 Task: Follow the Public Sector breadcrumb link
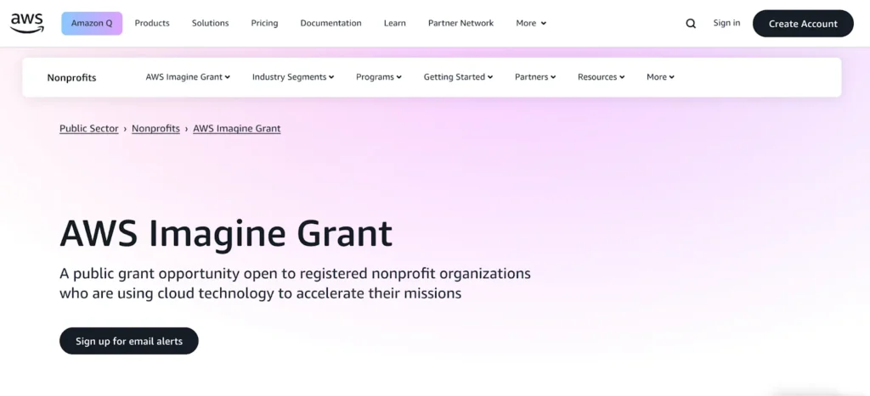pyautogui.click(x=88, y=129)
